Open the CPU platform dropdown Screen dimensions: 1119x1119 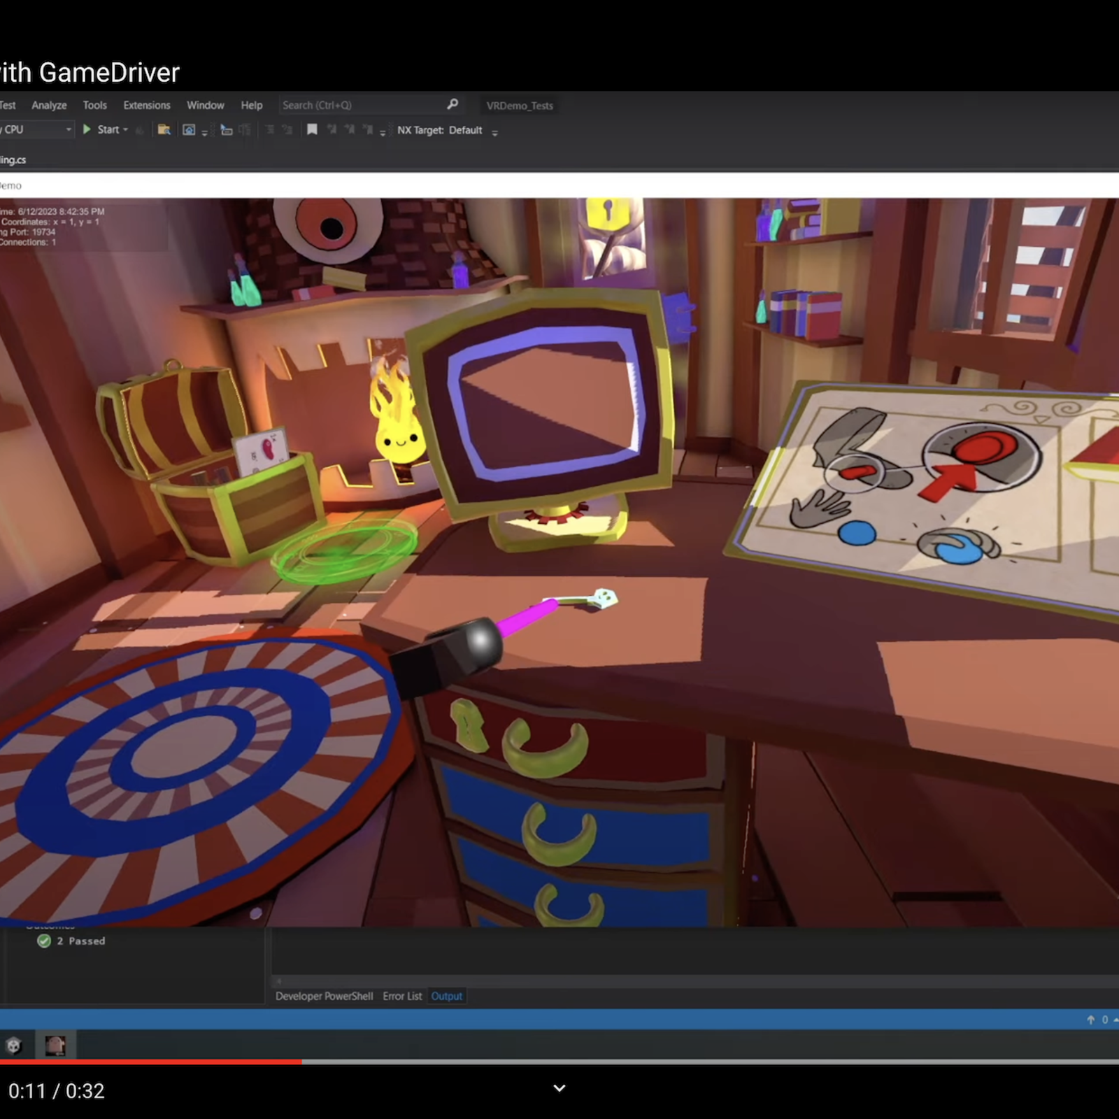click(x=68, y=129)
